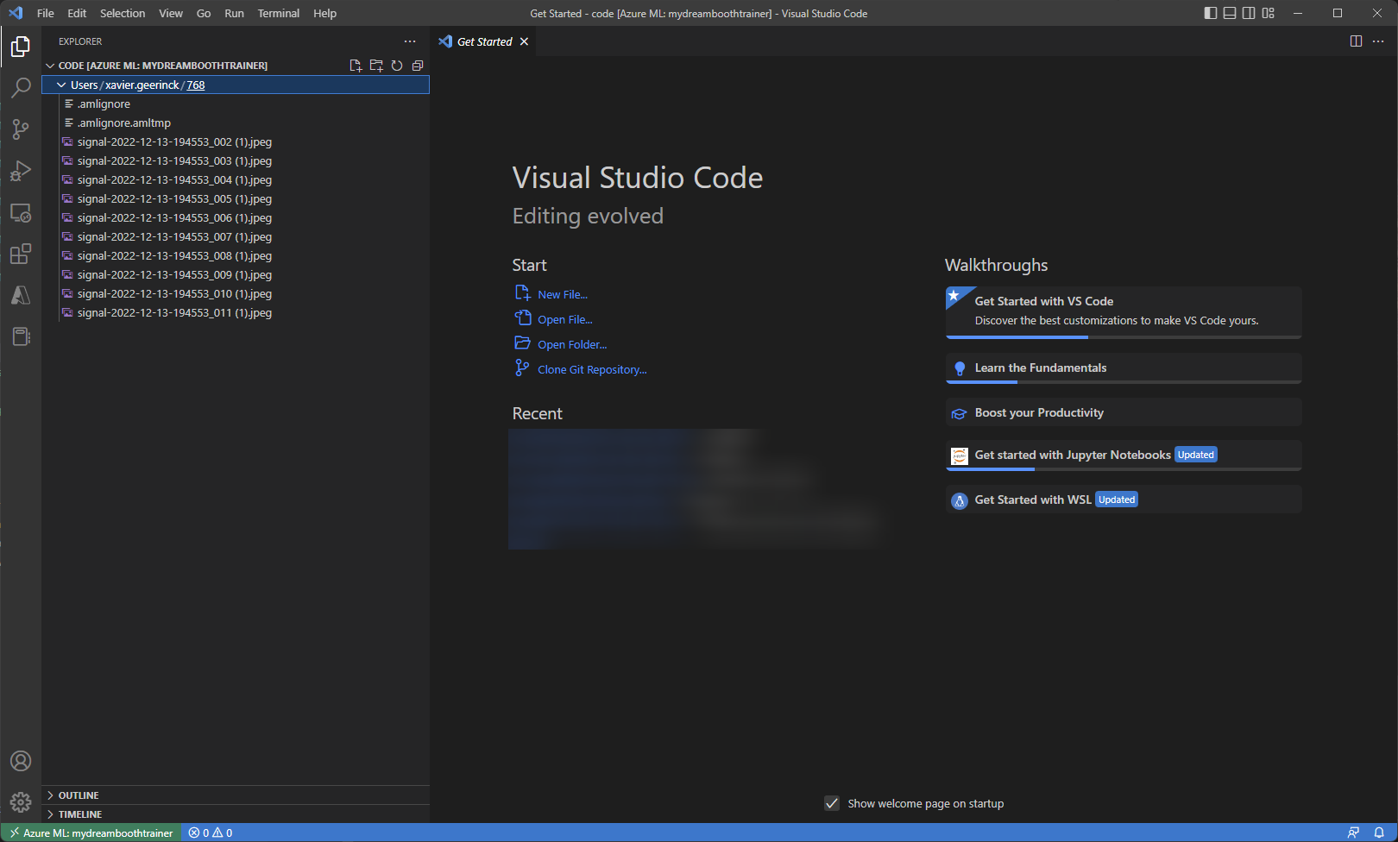Select the .amlignore file
This screenshot has height=842, width=1398.
tap(236, 104)
